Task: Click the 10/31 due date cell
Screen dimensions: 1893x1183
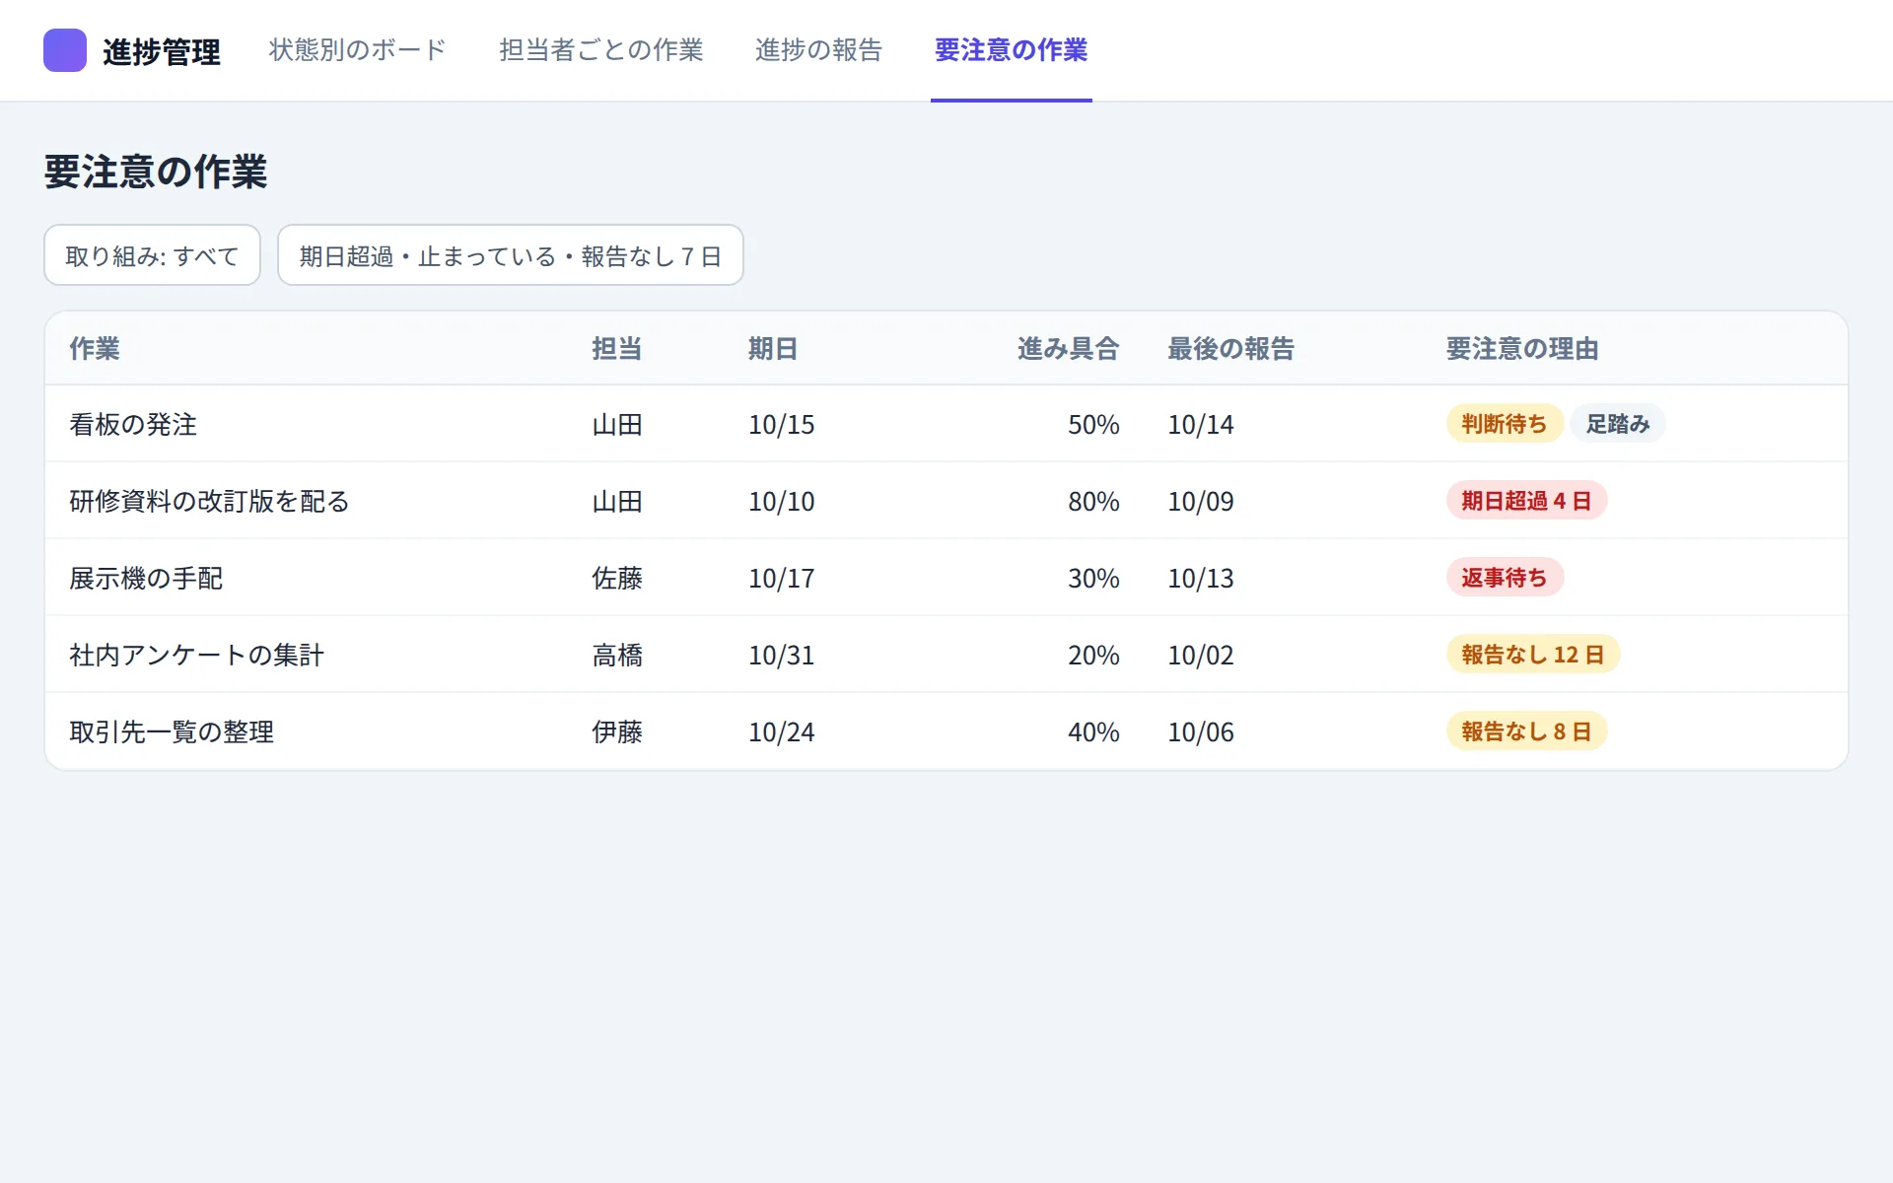Action: pyautogui.click(x=782, y=656)
